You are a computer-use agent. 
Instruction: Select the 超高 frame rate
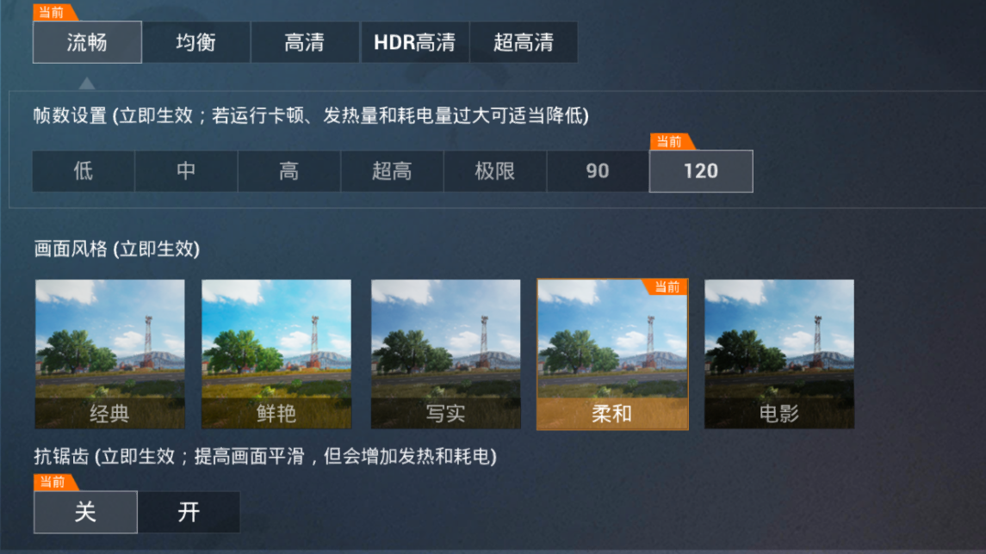(392, 171)
